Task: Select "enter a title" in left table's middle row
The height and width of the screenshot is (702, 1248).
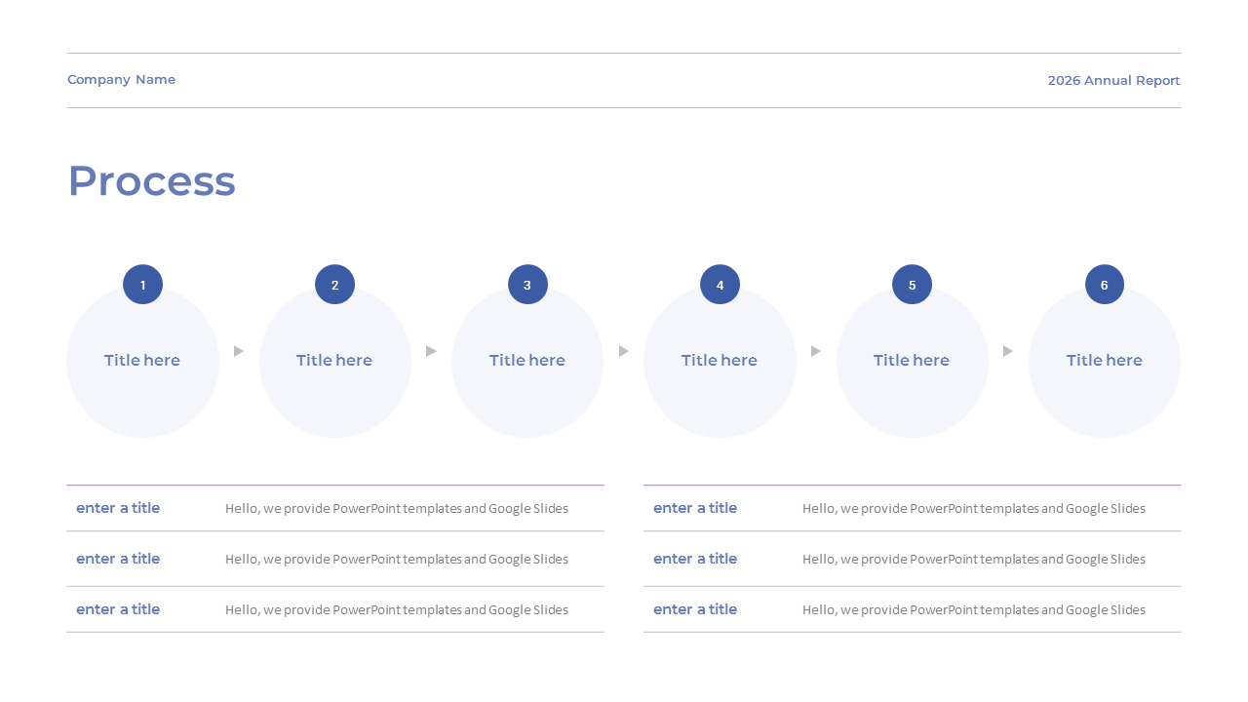Action: [118, 559]
